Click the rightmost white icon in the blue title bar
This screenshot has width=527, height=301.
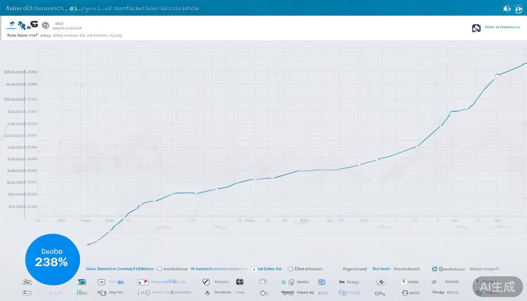click(518, 9)
